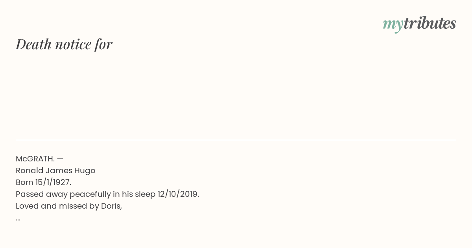This screenshot has width=472, height=248.
Task: Click the 'Death notice for' heading
Action: point(64,44)
